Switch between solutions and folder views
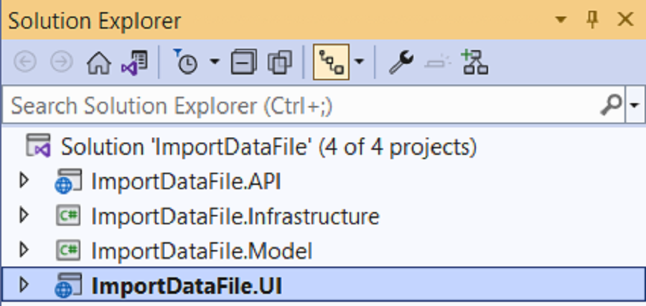 (x=134, y=63)
